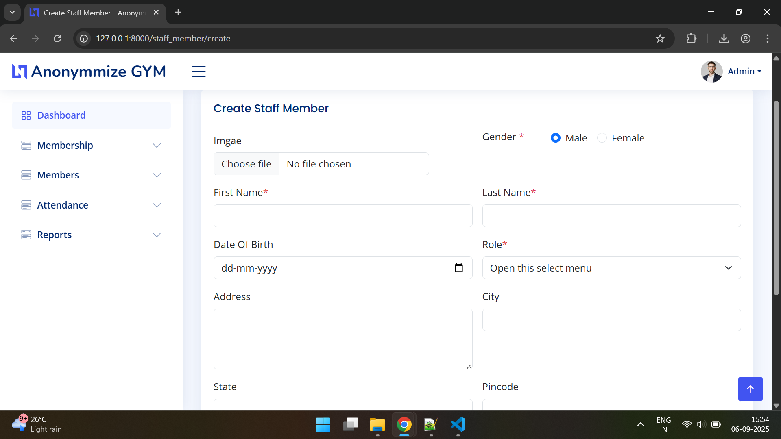Toggle the hamburger sidebar menu icon

tap(199, 72)
